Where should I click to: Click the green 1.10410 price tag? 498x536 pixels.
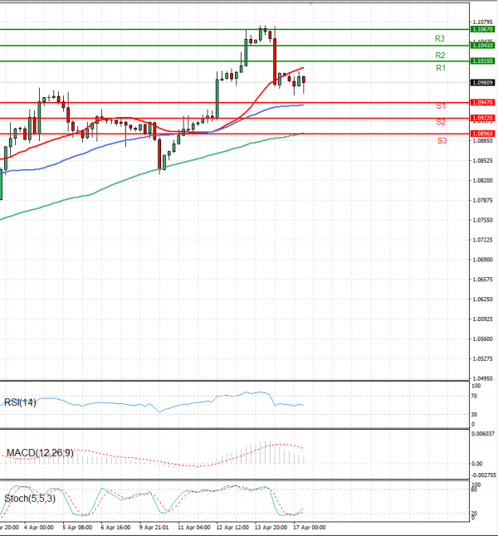[x=482, y=46]
